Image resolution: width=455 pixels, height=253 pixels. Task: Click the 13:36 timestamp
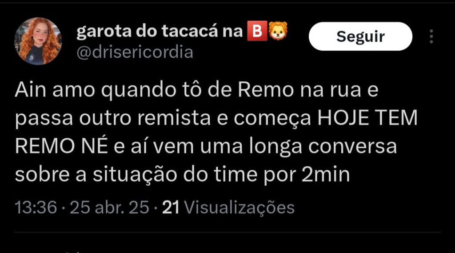pyautogui.click(x=36, y=207)
